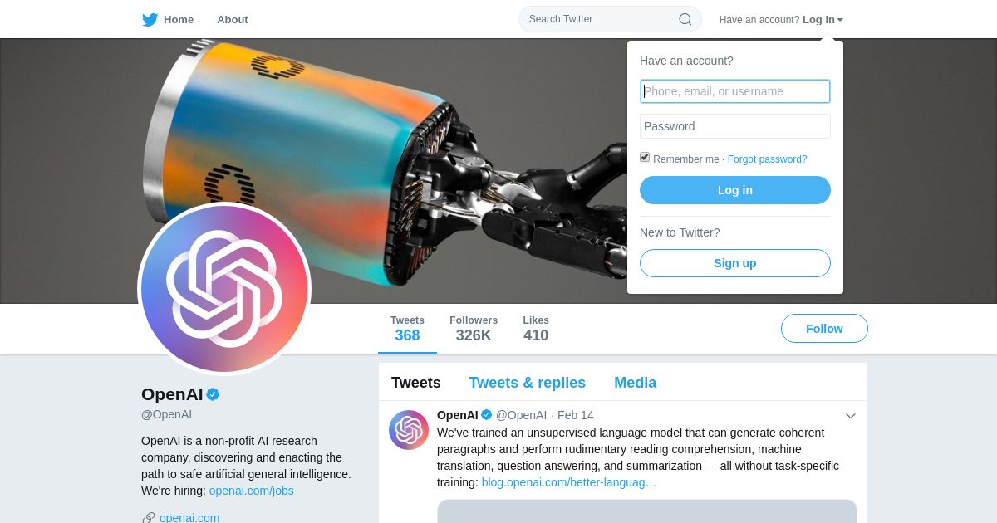This screenshot has width=997, height=523.
Task: Click the Twitter bird logo icon
Action: pos(150,20)
